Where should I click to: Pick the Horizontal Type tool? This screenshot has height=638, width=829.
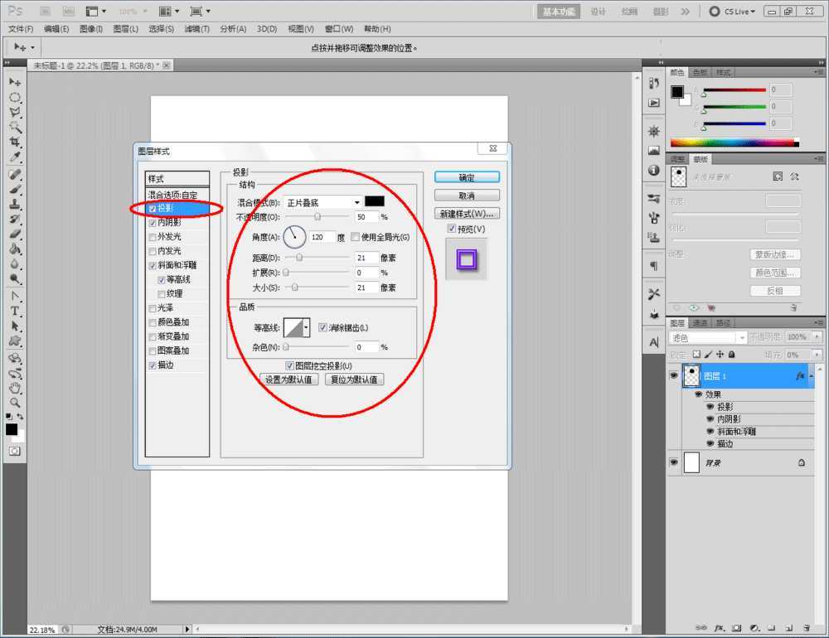pyautogui.click(x=15, y=311)
